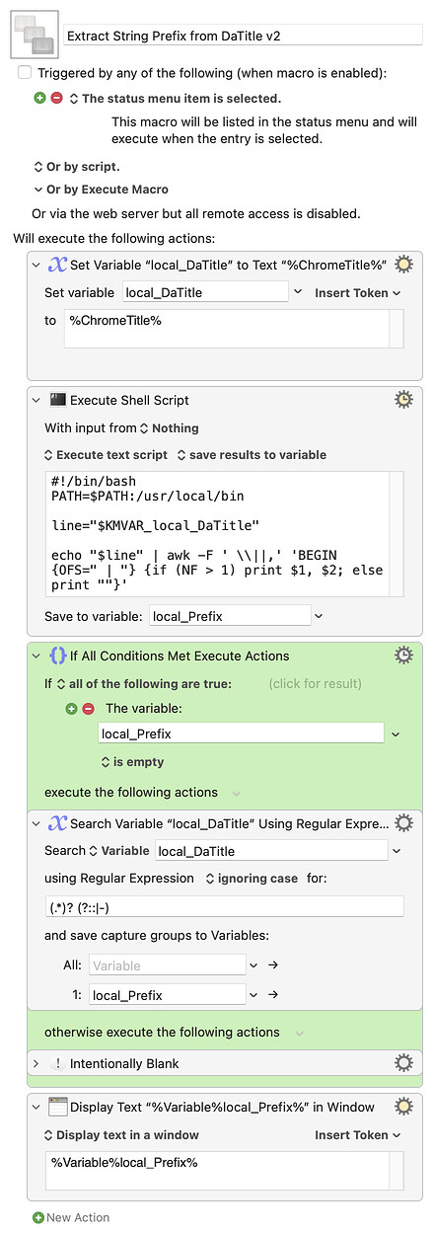Change the 'is empty' comparison popup
This screenshot has width=433, height=1234.
133,762
